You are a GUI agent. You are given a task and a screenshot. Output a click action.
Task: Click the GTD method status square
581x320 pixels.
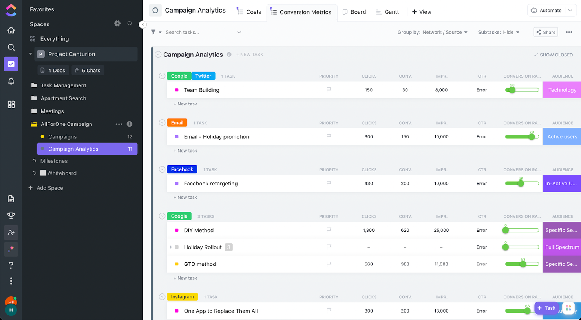tap(177, 264)
